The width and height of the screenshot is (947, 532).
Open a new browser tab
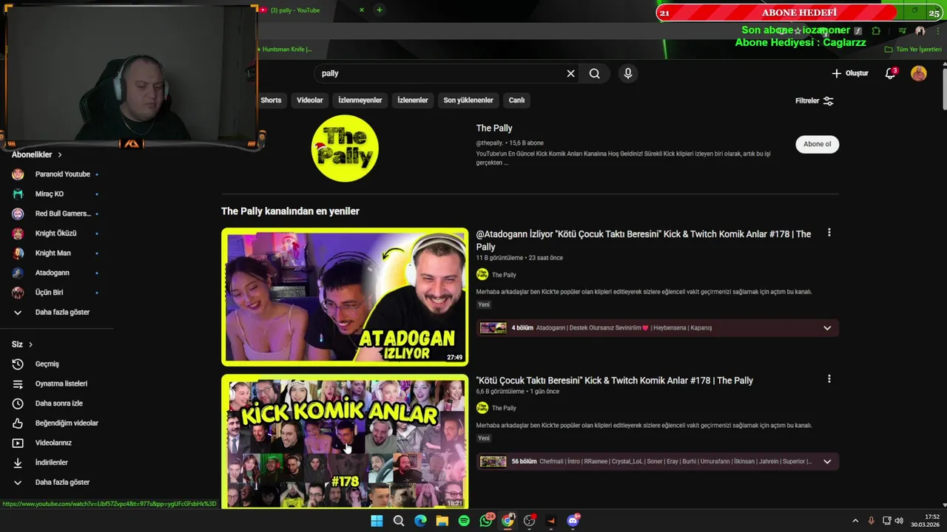[379, 10]
